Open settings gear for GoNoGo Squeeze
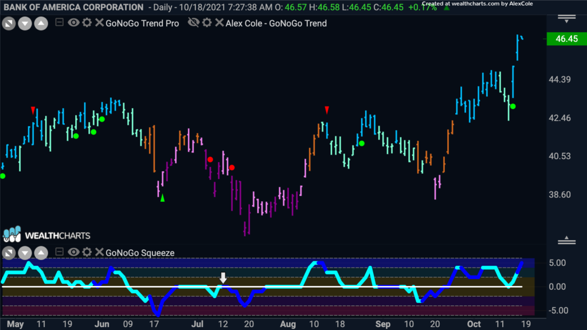This screenshot has height=330, width=587. (87, 252)
